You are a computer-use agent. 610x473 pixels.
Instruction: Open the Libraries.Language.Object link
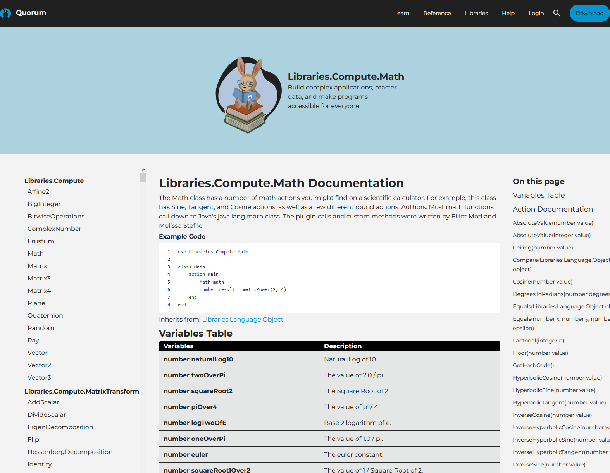[x=243, y=319]
